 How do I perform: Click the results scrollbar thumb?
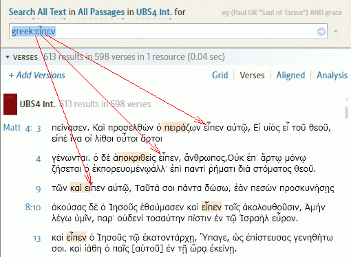[x=346, y=112]
